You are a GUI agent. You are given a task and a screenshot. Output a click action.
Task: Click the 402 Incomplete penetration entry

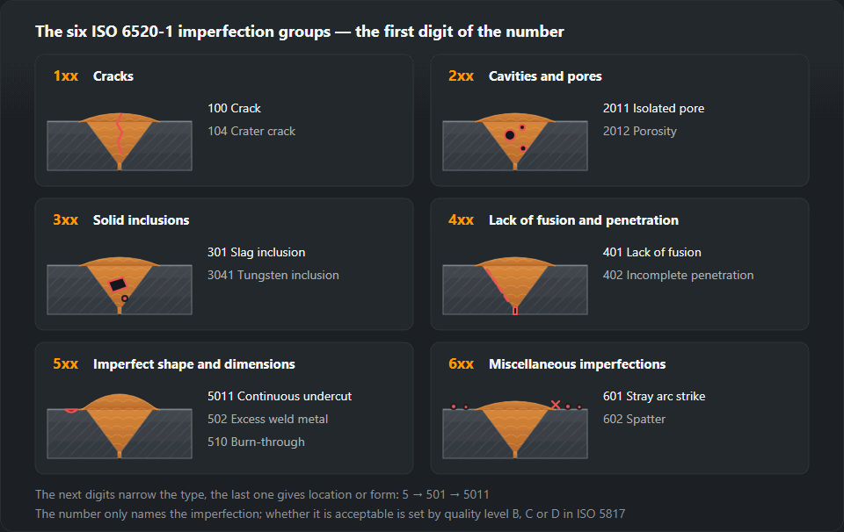click(x=678, y=275)
